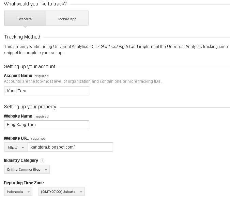Click the Setting up your property heading
Image resolution: width=230 pixels, height=200 pixels.
(30, 107)
